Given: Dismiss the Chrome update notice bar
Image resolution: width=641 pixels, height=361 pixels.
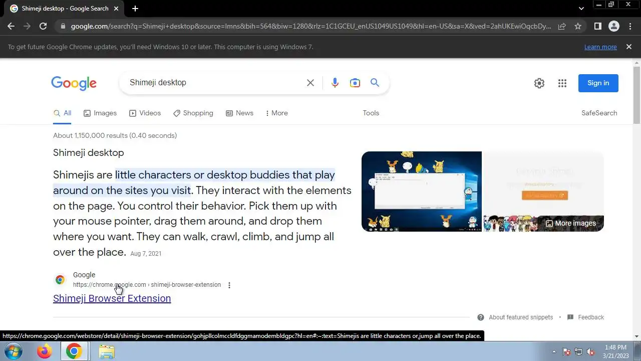Looking at the screenshot, I should [629, 47].
